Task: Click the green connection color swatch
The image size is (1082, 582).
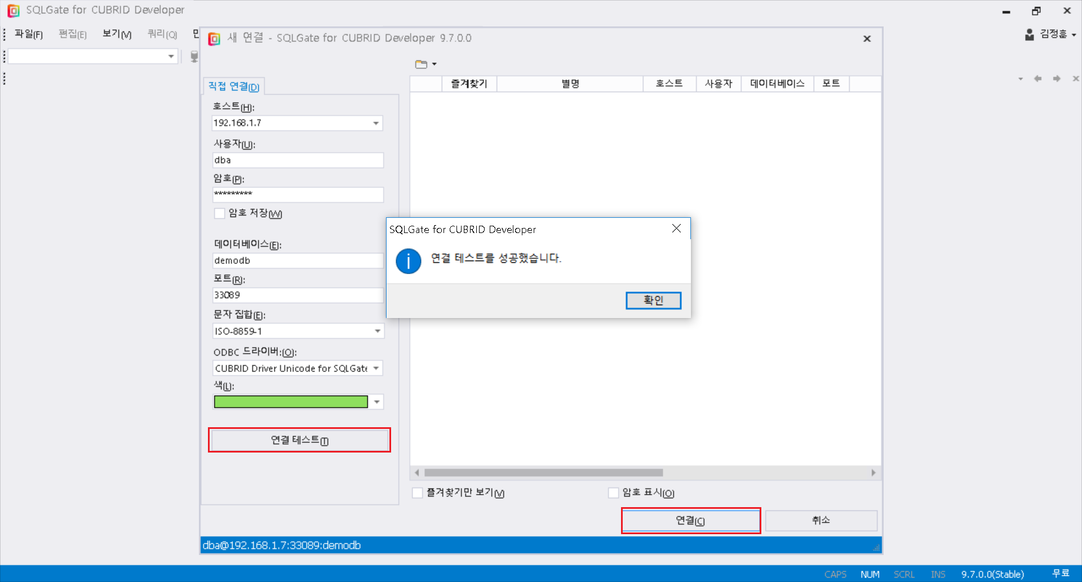Action: tap(291, 402)
